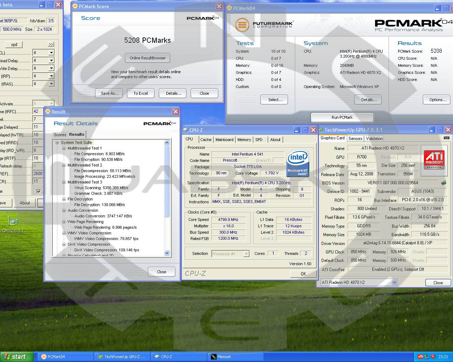Click the Safely Remove Hardware tray icon
The image size is (453, 362).
pyautogui.click(x=426, y=357)
